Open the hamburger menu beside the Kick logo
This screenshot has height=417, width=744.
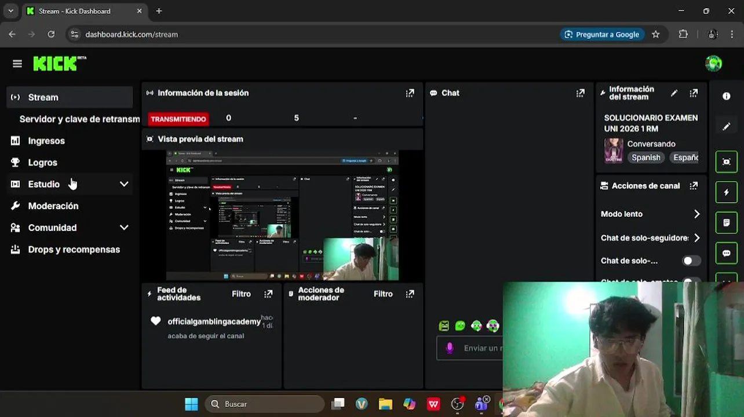tap(17, 64)
